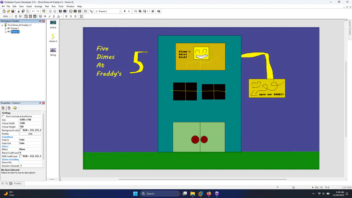Pin the Workspace Toolbar panel
The height and width of the screenshot is (198, 352).
click(40, 21)
